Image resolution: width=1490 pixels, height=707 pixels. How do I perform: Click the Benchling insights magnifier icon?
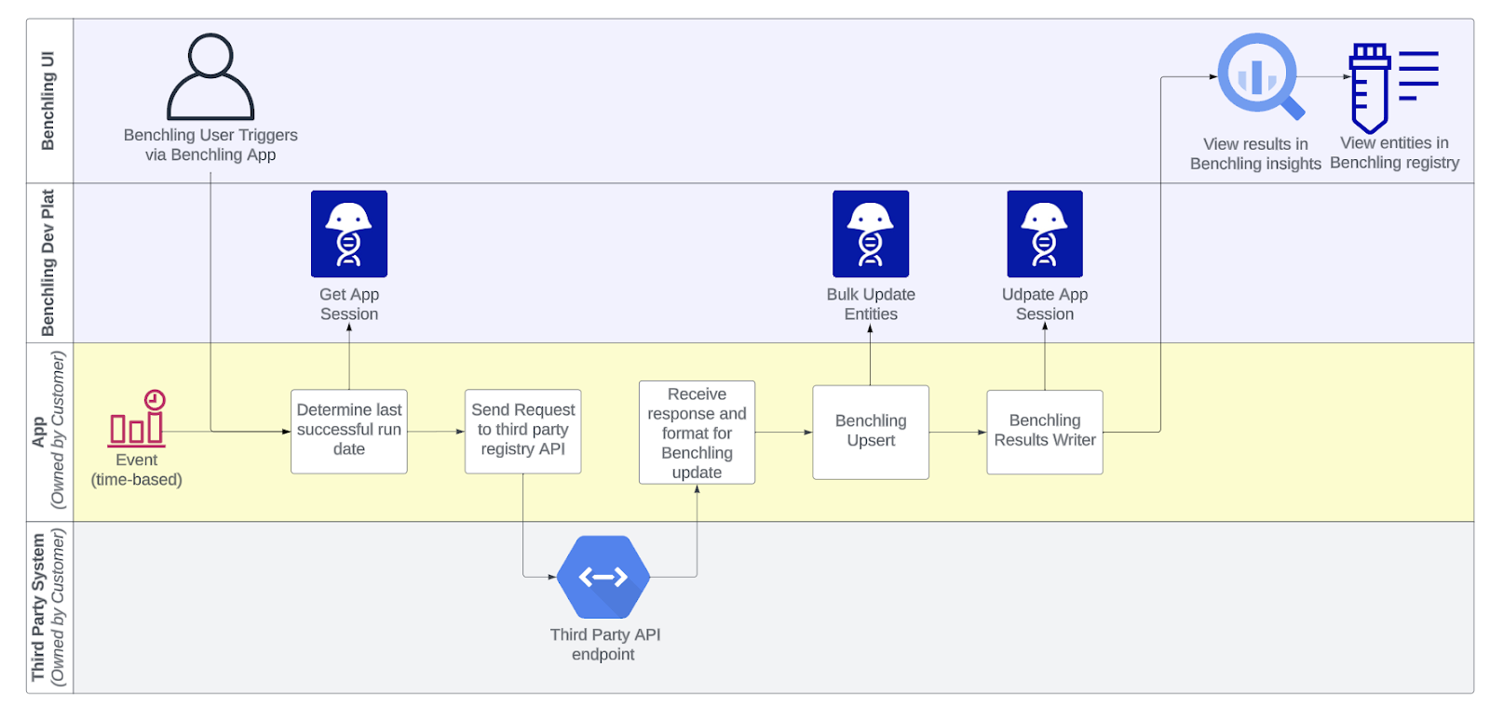point(1260,76)
